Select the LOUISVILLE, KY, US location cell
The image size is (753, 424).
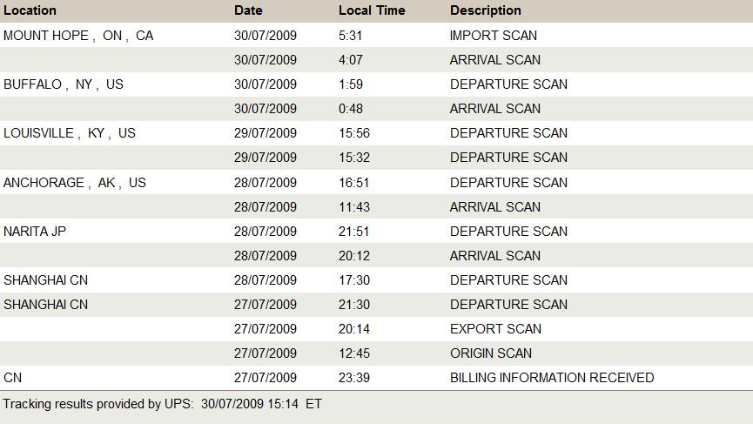click(70, 133)
